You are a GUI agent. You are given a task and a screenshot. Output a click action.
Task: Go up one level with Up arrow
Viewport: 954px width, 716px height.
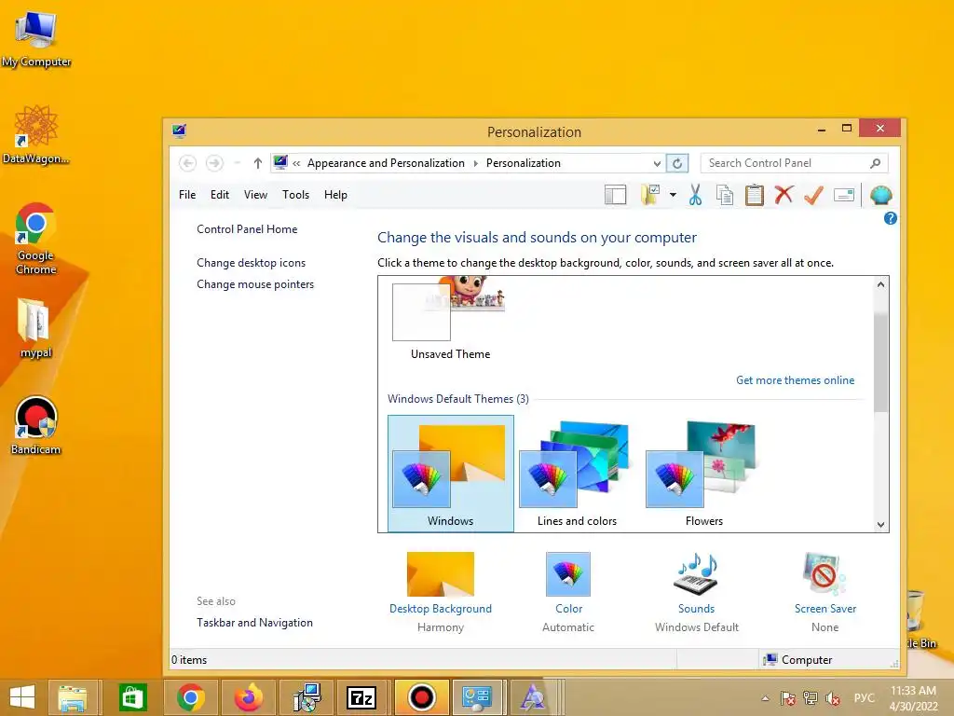(257, 163)
